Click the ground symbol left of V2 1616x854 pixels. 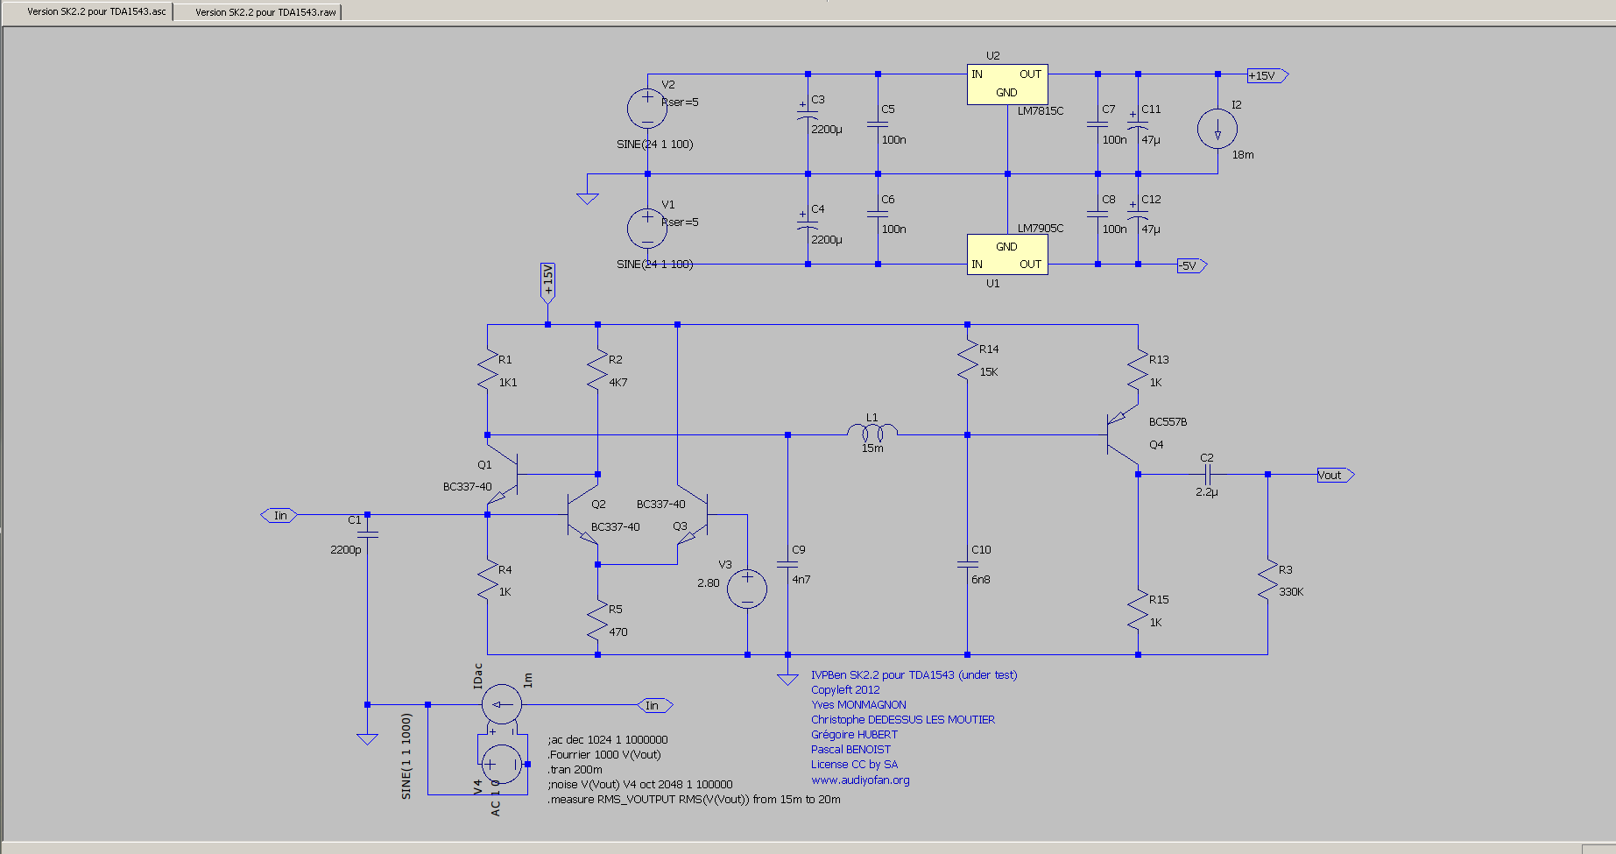[588, 198]
